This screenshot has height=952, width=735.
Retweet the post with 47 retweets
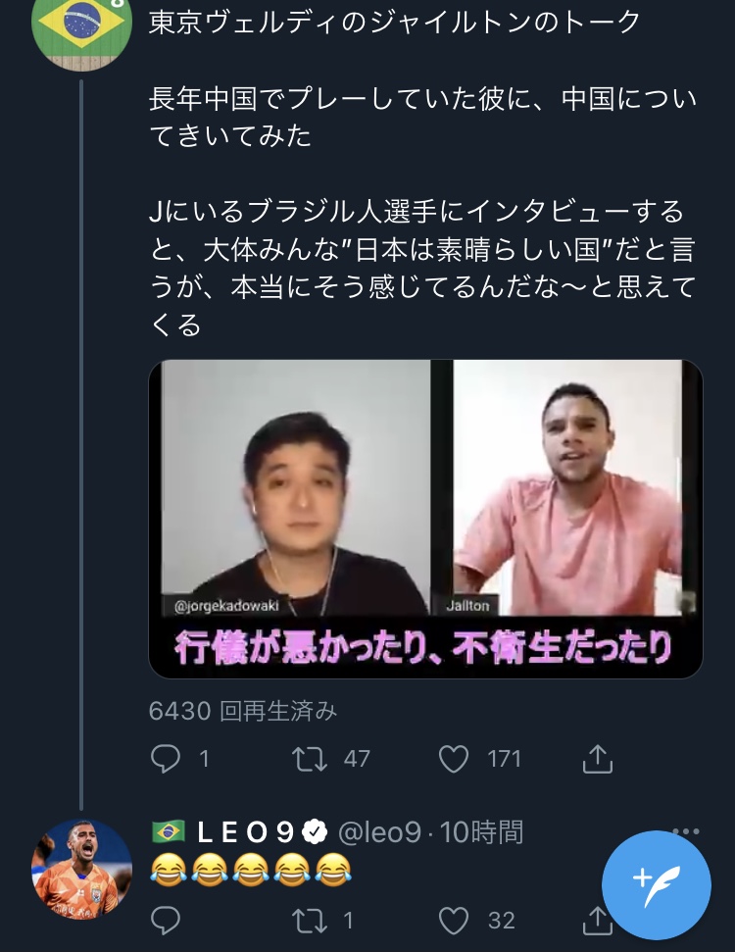coord(311,759)
